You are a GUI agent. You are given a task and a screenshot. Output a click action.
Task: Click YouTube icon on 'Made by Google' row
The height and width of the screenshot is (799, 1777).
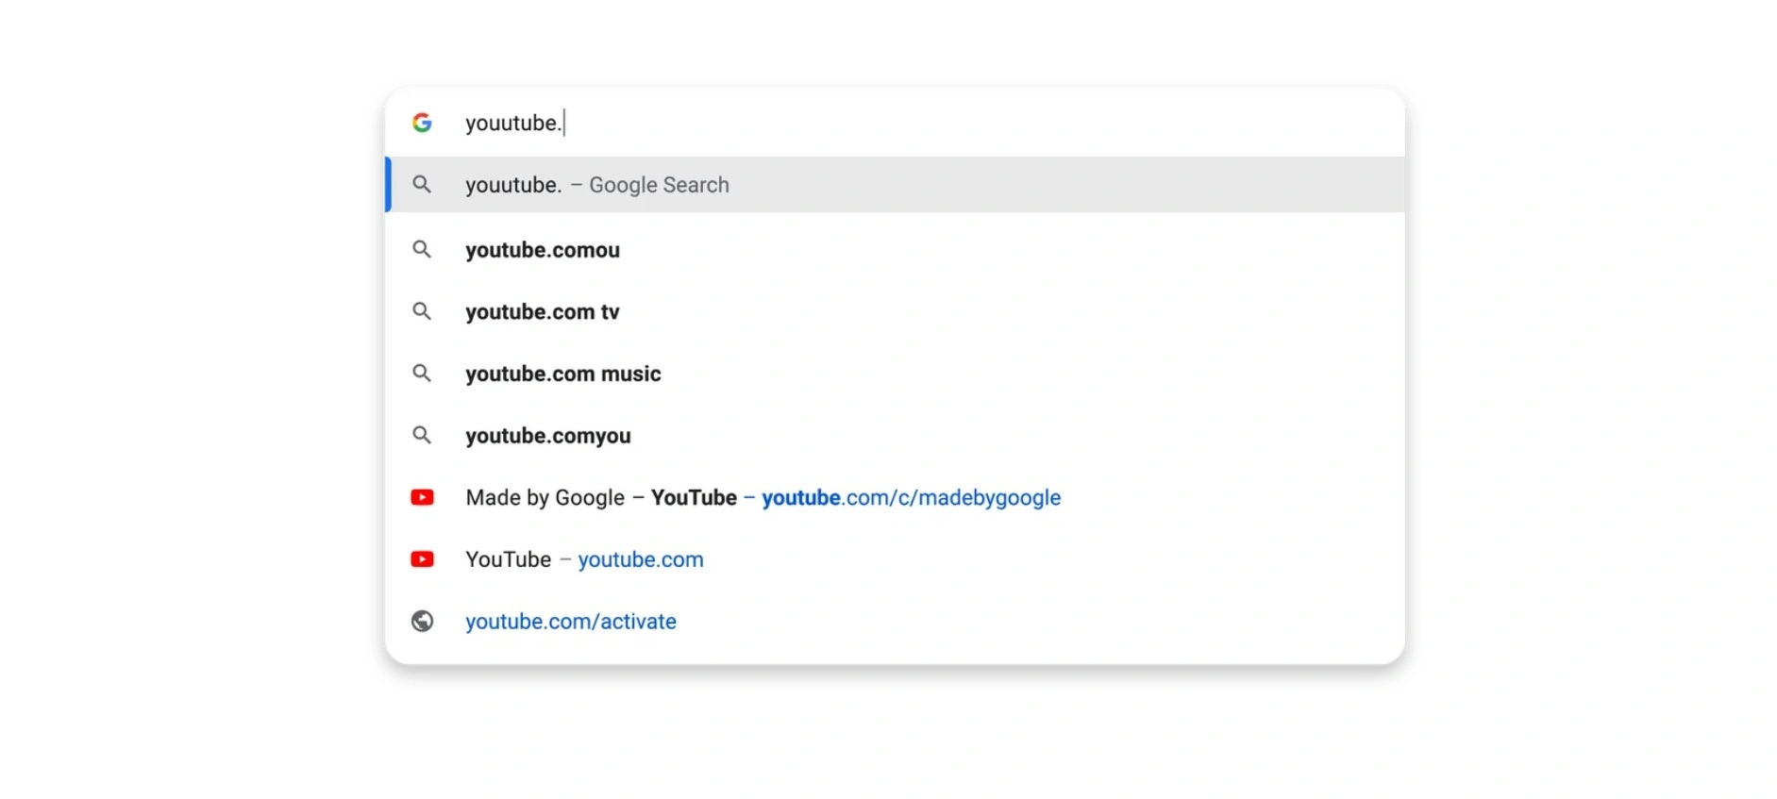point(422,497)
